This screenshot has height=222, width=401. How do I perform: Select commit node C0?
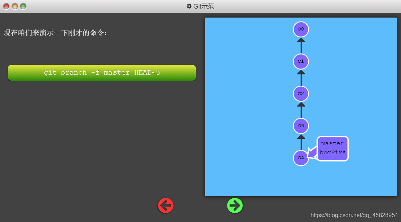[x=301, y=29]
